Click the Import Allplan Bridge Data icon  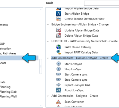click(59, 9)
